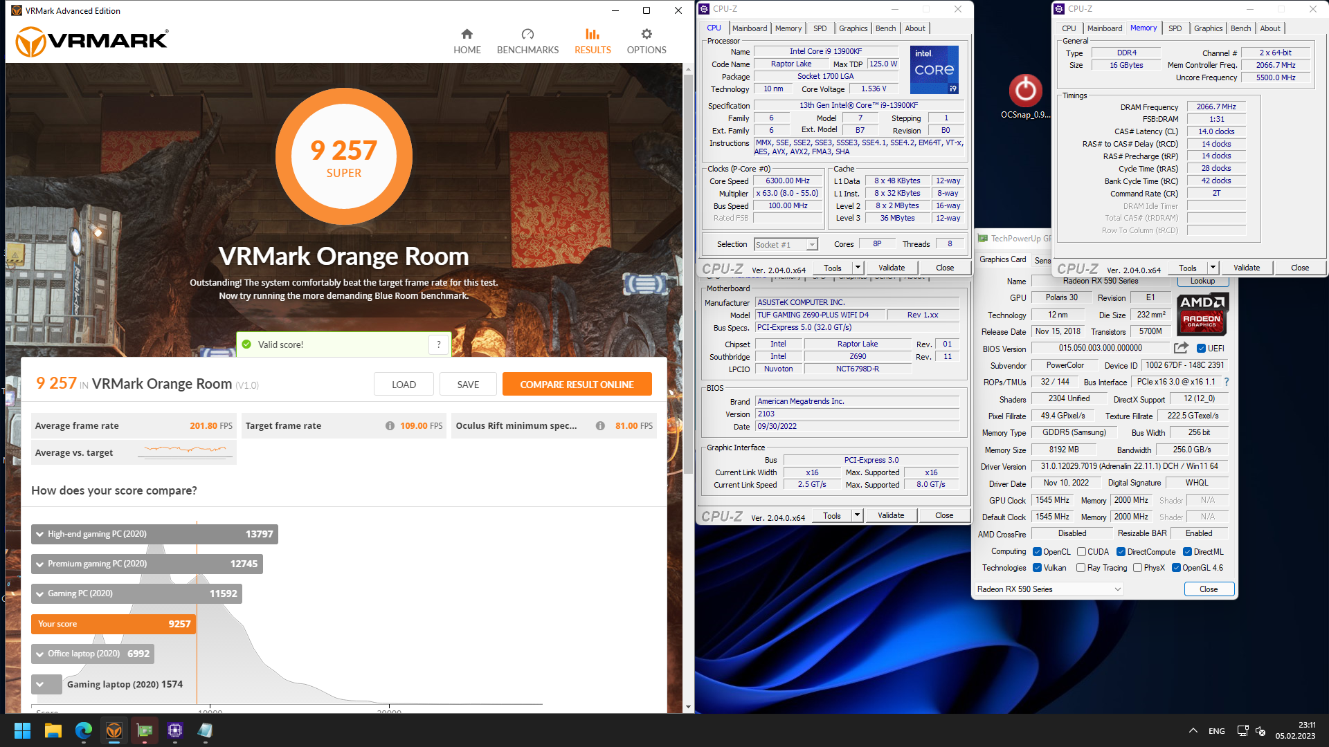Click COMPARE RESULT ONLINE button
Viewport: 1329px width, 747px height.
(x=577, y=385)
